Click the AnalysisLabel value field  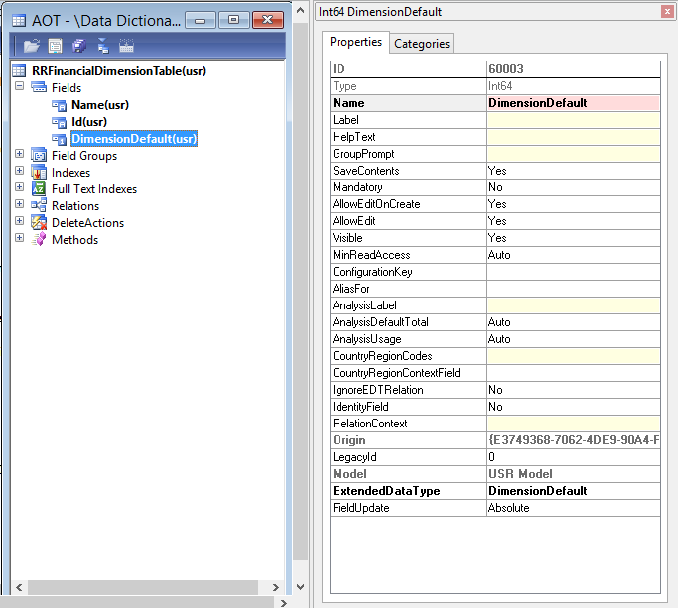click(574, 305)
